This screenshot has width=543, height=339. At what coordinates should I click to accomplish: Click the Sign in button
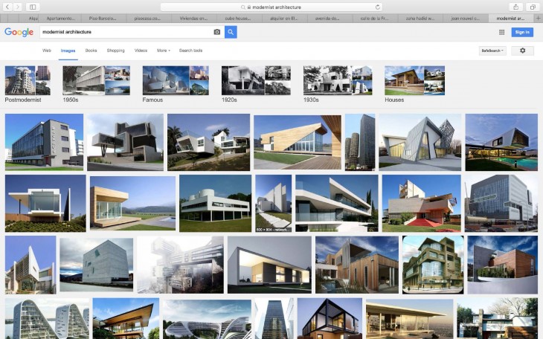click(x=522, y=32)
